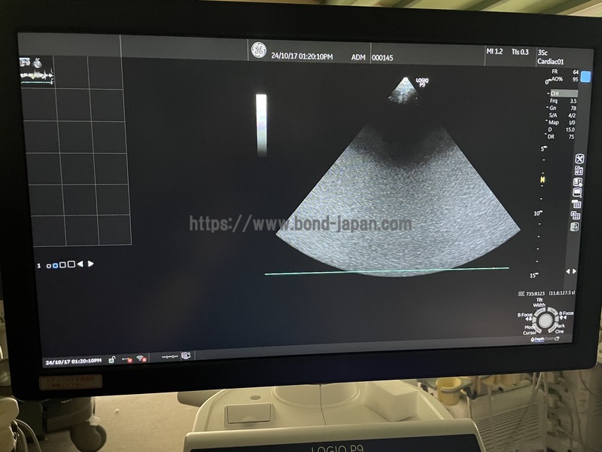
Task: Go to previous clipboard page with left arrow
Action: pos(81,264)
